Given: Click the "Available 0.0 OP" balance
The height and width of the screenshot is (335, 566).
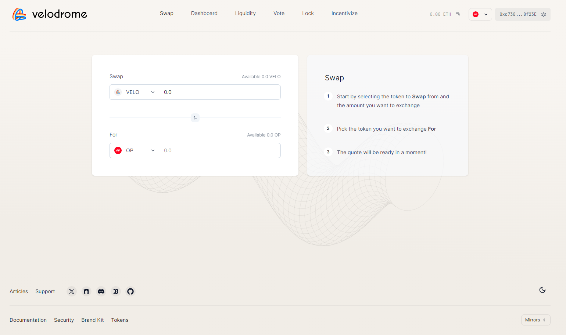Looking at the screenshot, I should coord(264,135).
